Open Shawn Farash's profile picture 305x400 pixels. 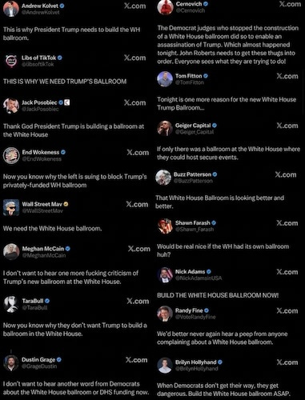tap(165, 226)
